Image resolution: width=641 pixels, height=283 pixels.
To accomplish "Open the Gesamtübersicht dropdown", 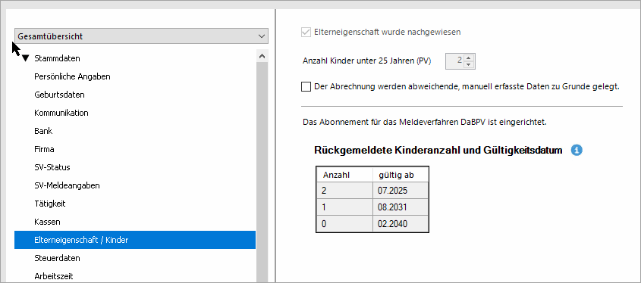I will (141, 36).
